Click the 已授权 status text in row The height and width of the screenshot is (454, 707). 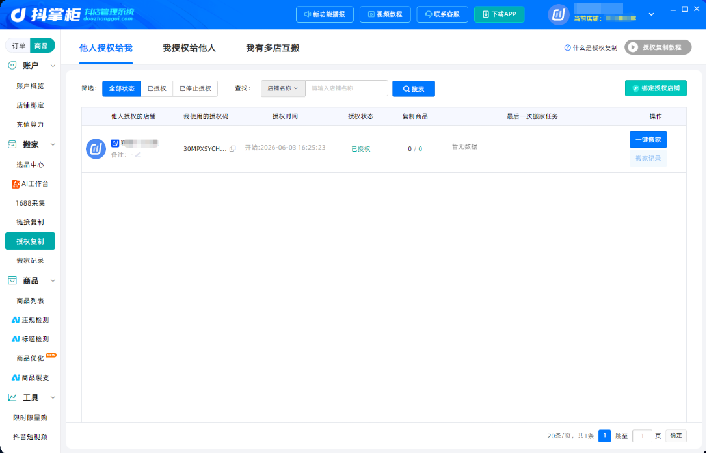[361, 149]
